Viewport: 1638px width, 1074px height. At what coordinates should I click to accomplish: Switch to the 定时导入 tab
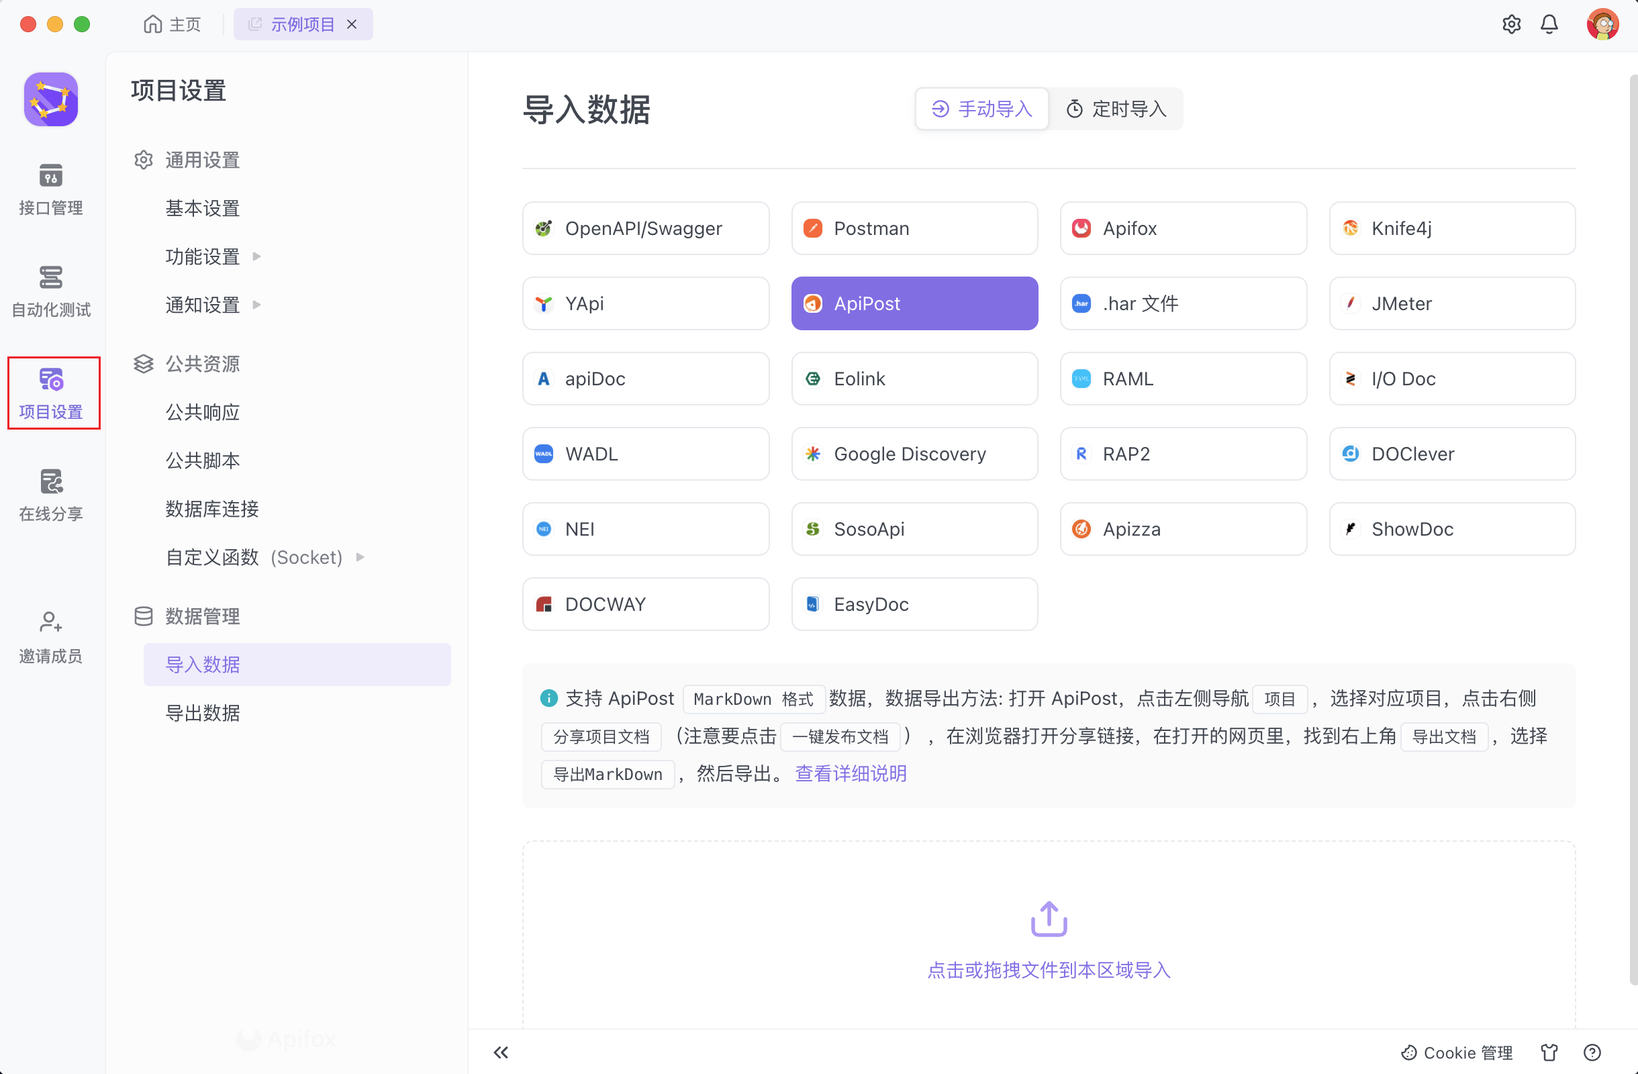1116,109
